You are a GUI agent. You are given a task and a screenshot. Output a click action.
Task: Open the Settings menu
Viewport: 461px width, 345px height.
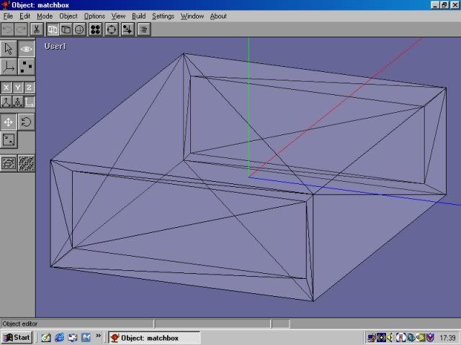click(x=163, y=16)
